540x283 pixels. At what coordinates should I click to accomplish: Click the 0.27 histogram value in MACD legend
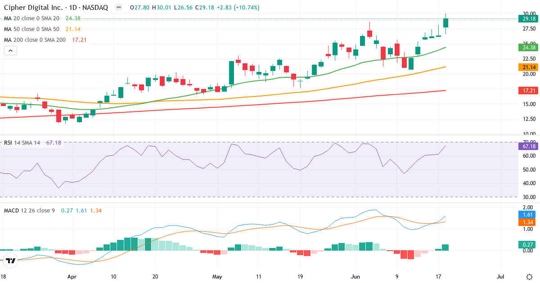pyautogui.click(x=67, y=210)
